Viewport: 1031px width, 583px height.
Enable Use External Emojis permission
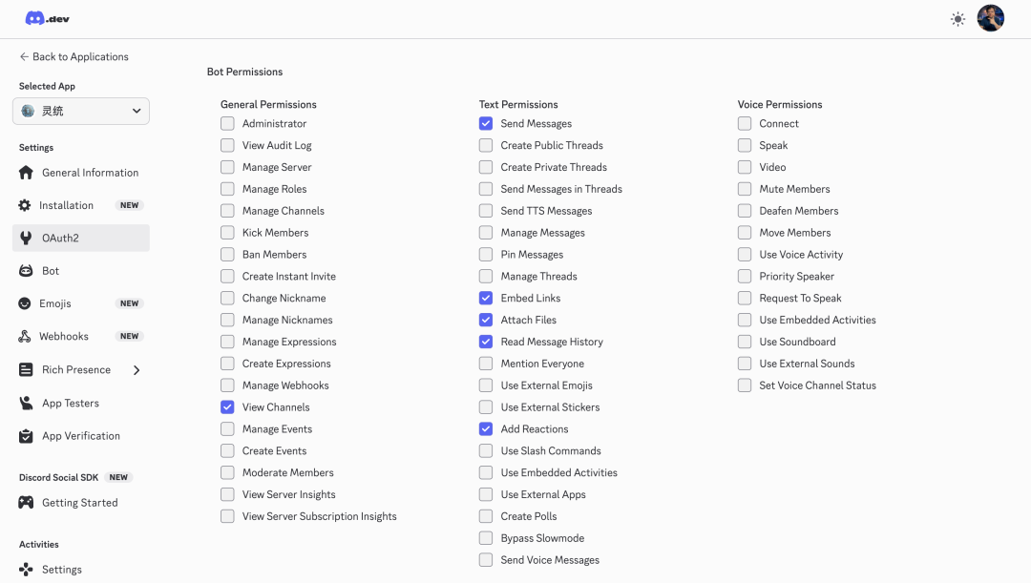(486, 385)
